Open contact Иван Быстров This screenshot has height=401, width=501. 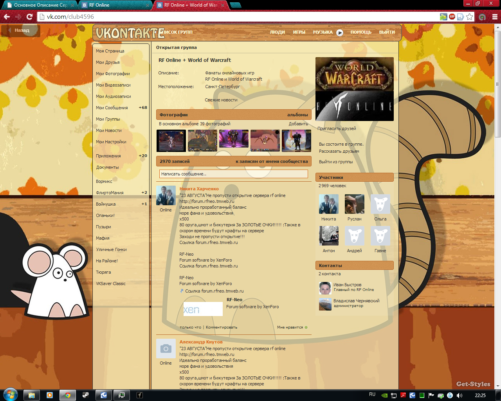[x=347, y=285]
